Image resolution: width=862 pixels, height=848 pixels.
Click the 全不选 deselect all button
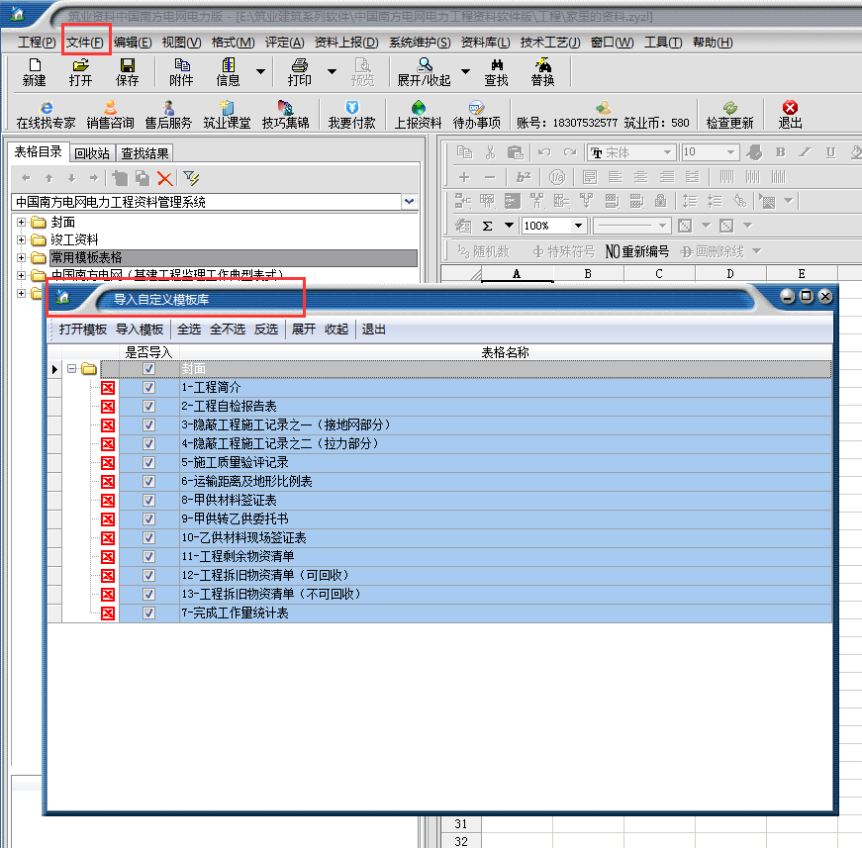[228, 330]
